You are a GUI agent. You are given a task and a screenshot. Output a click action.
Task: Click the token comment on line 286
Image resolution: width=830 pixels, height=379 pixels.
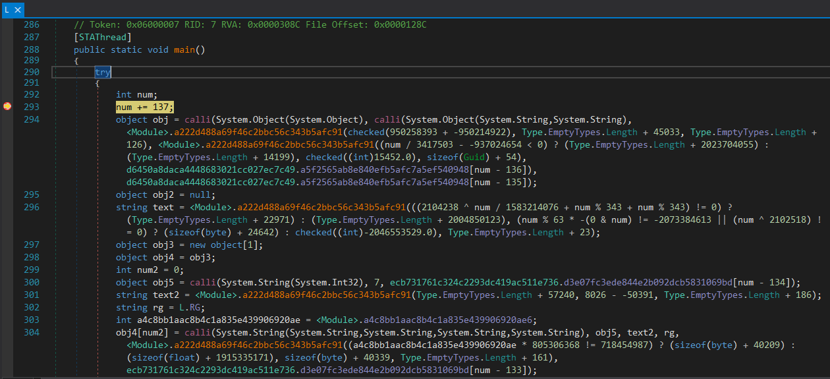click(250, 24)
